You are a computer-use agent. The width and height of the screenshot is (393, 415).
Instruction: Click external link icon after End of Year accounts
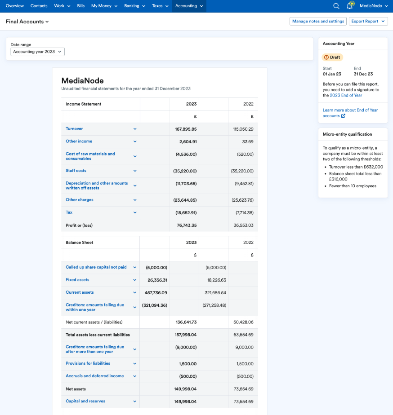pyautogui.click(x=344, y=116)
